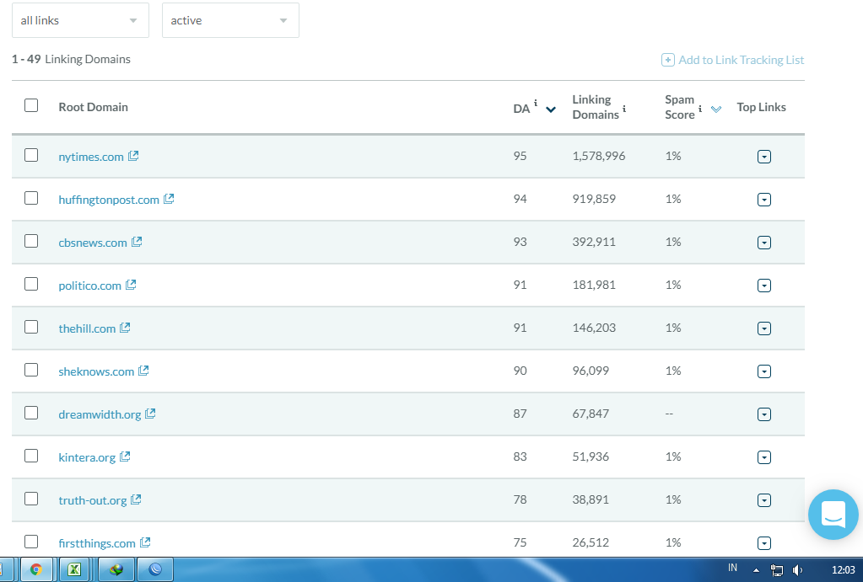Select the dreamwidth.org checkbox
Viewport: 863px width, 582px height.
coord(31,413)
